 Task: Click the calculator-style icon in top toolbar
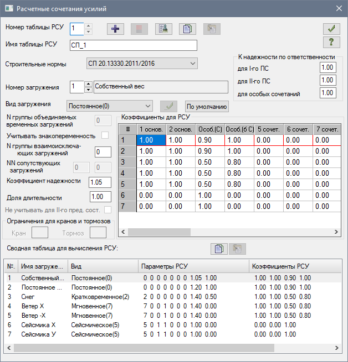[x=162, y=29]
